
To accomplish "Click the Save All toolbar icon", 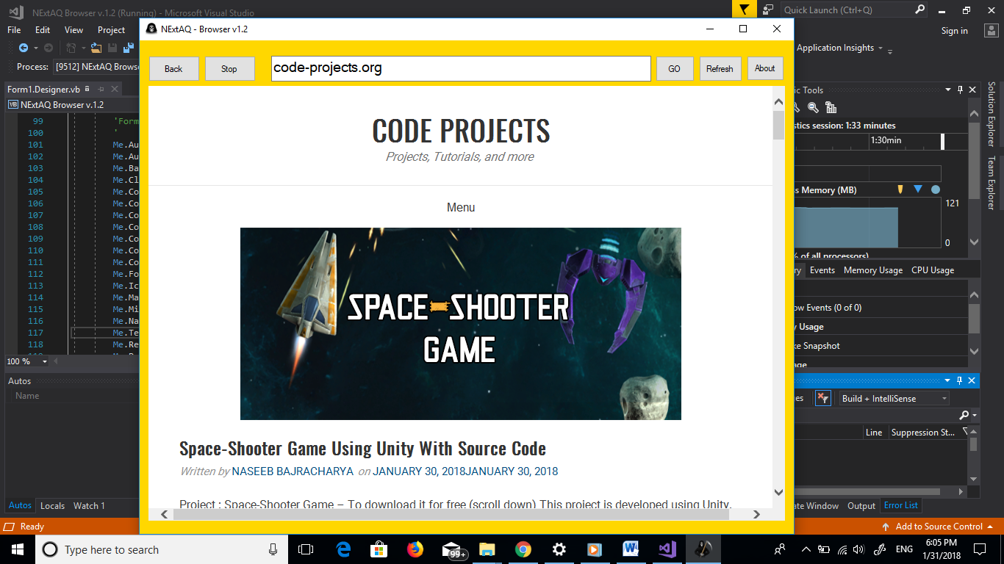I will pos(129,48).
